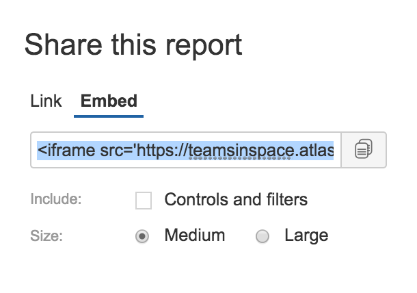Screen dimensions: 417x293
Task: Choose the Medium size radio button
Action: pyautogui.click(x=142, y=236)
